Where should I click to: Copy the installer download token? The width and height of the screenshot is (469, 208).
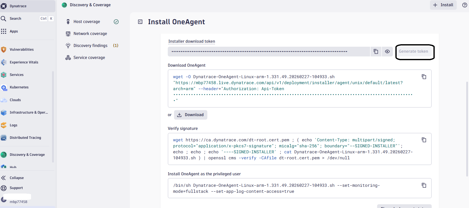(x=376, y=51)
